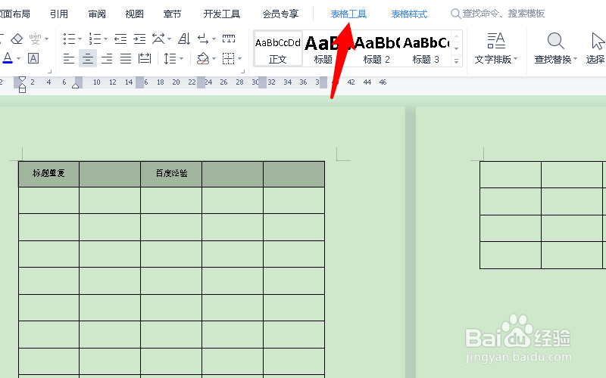Expand numbering style dropdown
Viewport: 606px width, 378px height.
click(x=105, y=39)
